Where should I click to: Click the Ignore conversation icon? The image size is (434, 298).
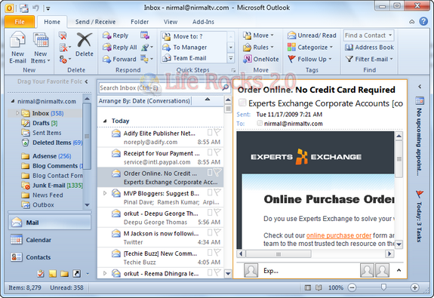pos(63,35)
